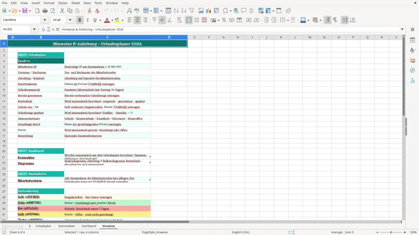Open sidebar Styles panel
This screenshot has height=235, width=419.
(412, 50)
